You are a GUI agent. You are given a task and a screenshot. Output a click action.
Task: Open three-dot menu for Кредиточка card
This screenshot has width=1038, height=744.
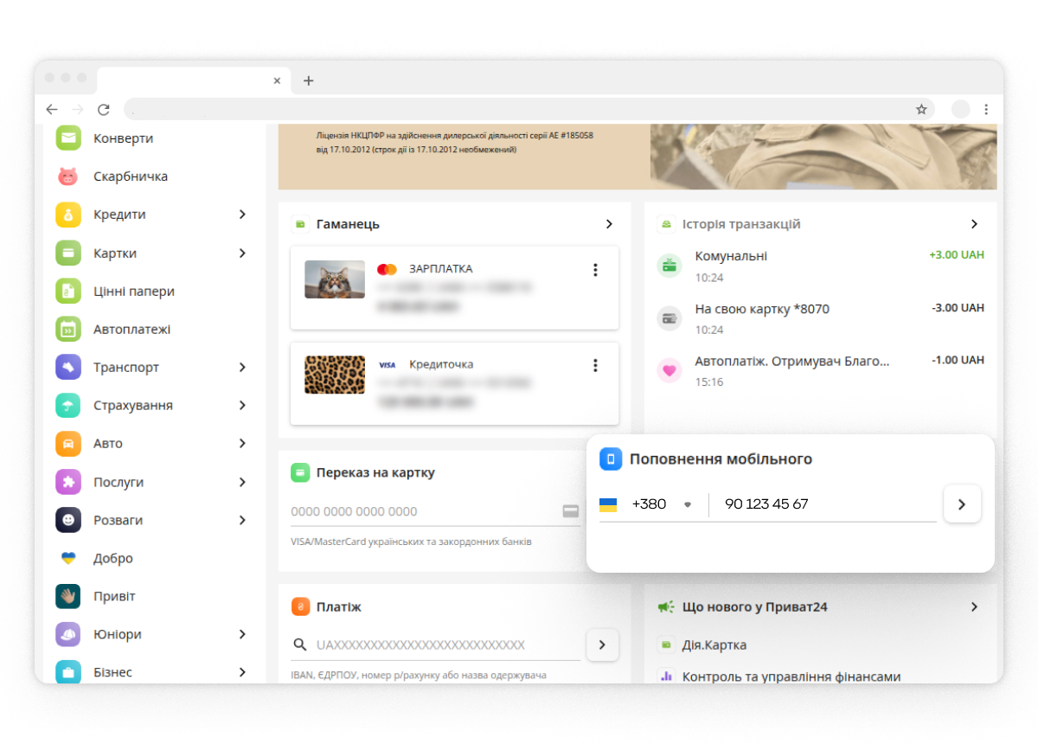point(595,365)
